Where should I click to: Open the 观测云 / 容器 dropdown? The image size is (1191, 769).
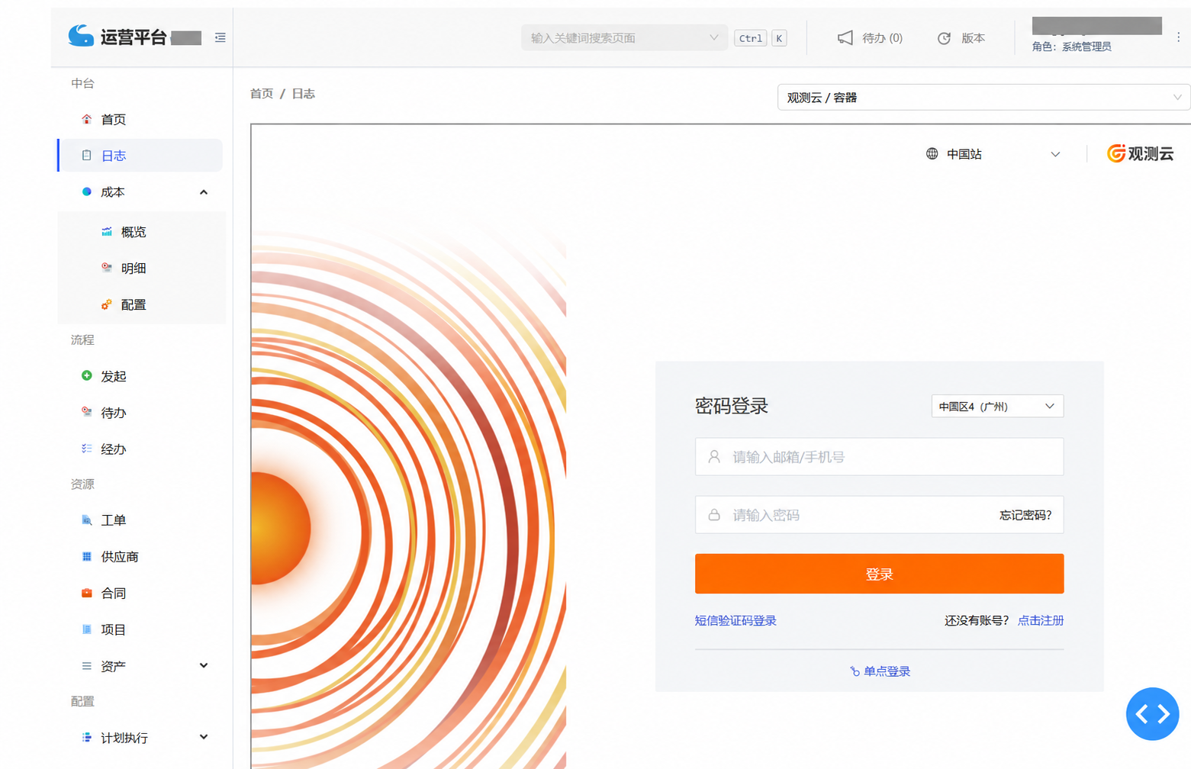(x=983, y=98)
